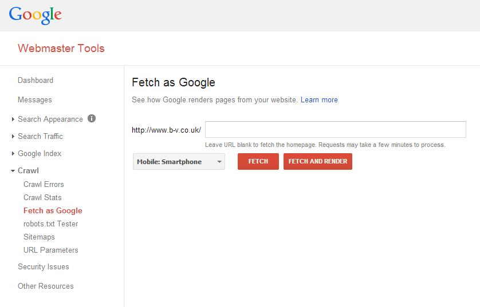Viewport: 480px width, 307px height.
Task: Focus the URL path input field
Action: click(336, 130)
